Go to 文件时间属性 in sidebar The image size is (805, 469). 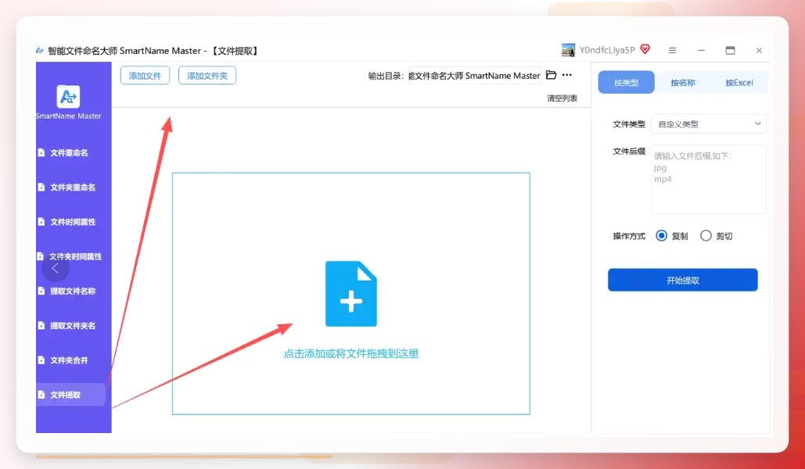click(x=70, y=222)
